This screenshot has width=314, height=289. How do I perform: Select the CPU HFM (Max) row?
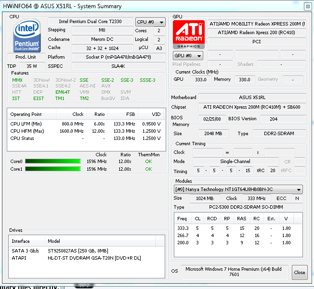pyautogui.click(x=86, y=131)
